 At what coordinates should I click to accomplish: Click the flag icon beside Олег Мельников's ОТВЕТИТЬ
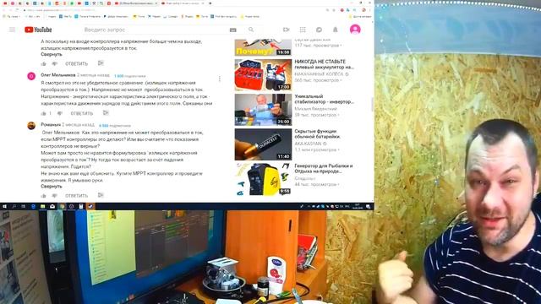(x=106, y=113)
